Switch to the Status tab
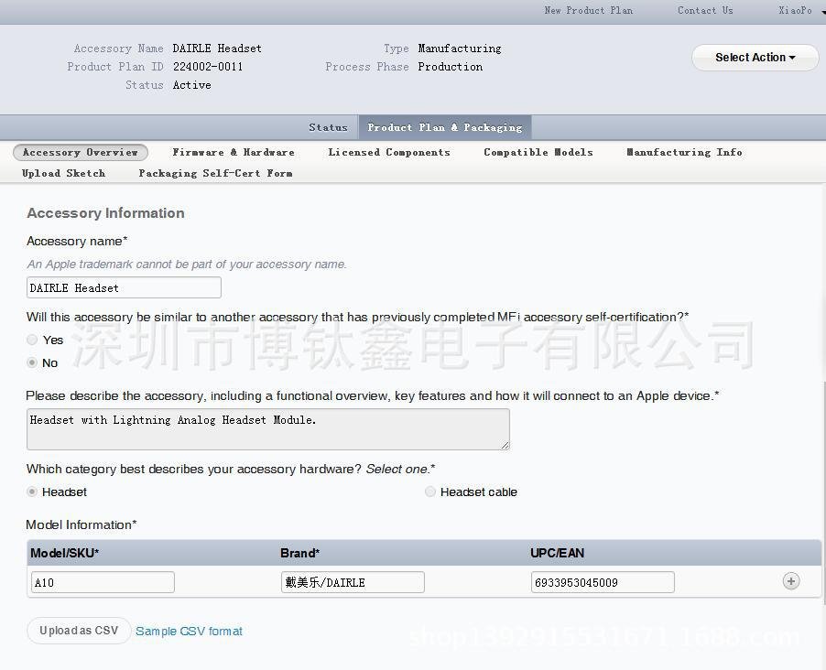Screen dimensions: 826x670 coord(328,127)
